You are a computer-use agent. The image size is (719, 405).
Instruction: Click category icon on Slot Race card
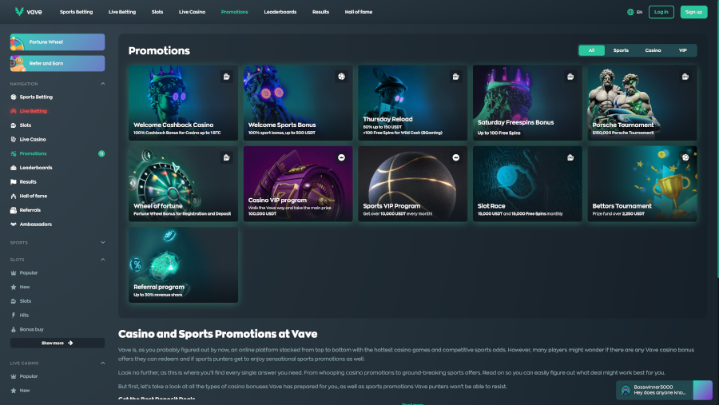[x=570, y=157]
